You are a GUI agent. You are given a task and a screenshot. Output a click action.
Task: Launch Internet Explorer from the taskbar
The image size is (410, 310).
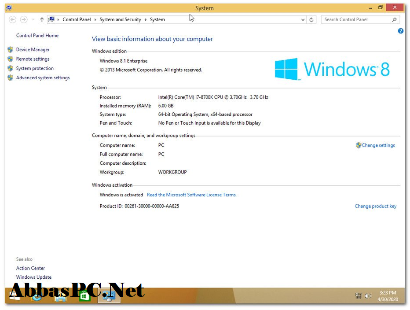[x=37, y=296]
